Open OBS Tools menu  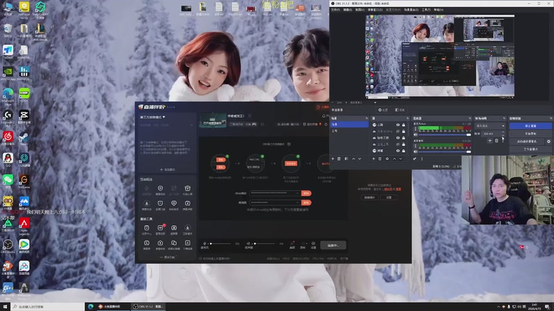tap(426, 10)
